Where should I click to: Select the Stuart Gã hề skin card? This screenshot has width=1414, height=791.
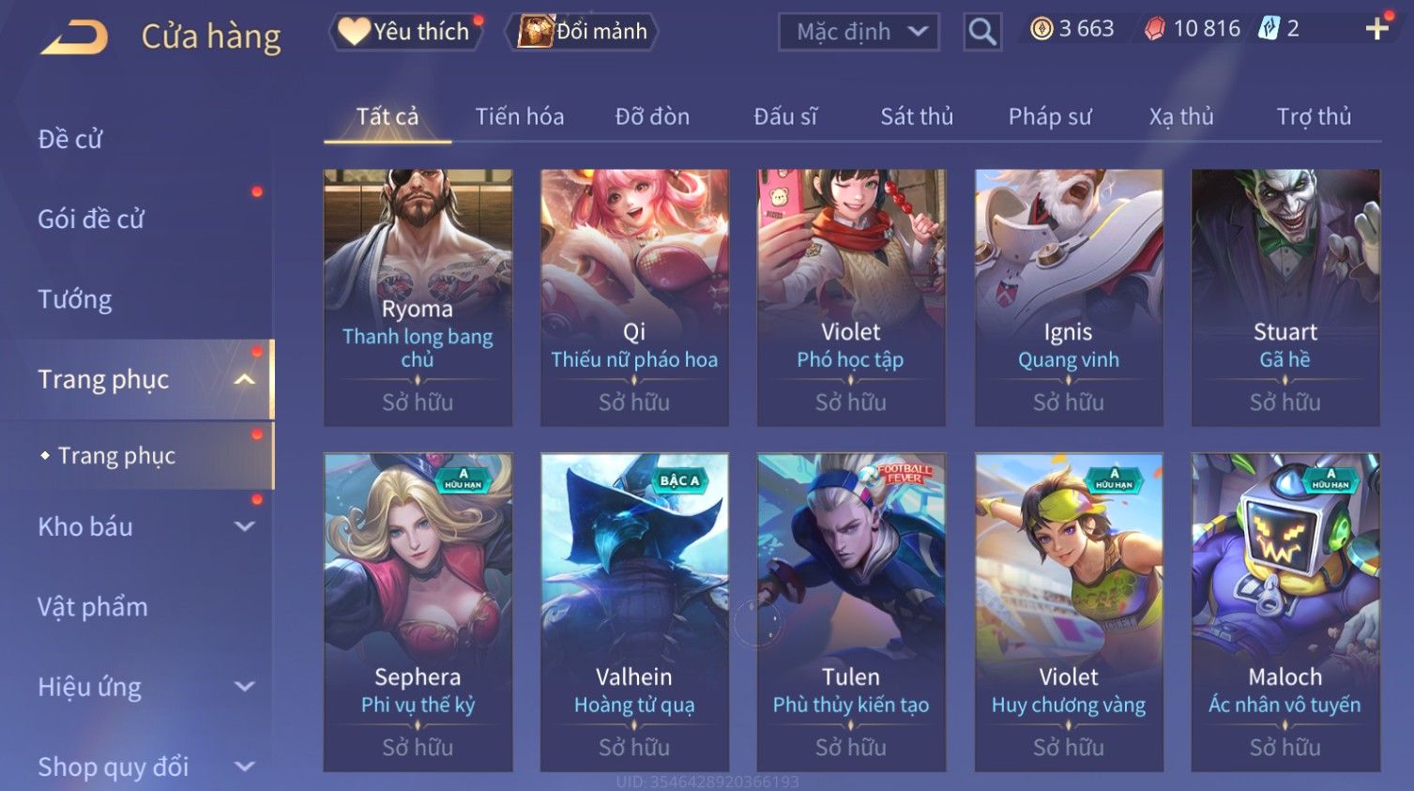(x=1285, y=297)
